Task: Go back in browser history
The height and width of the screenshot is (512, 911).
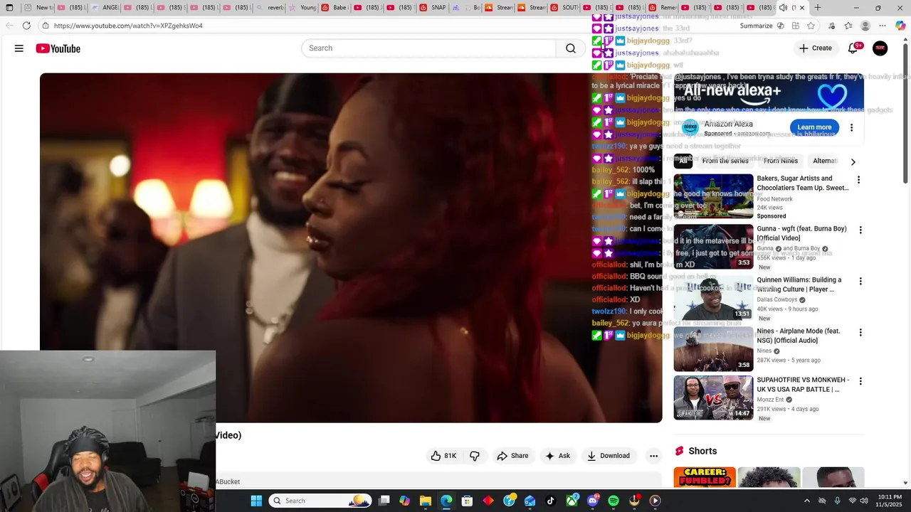Action: click(x=9, y=26)
